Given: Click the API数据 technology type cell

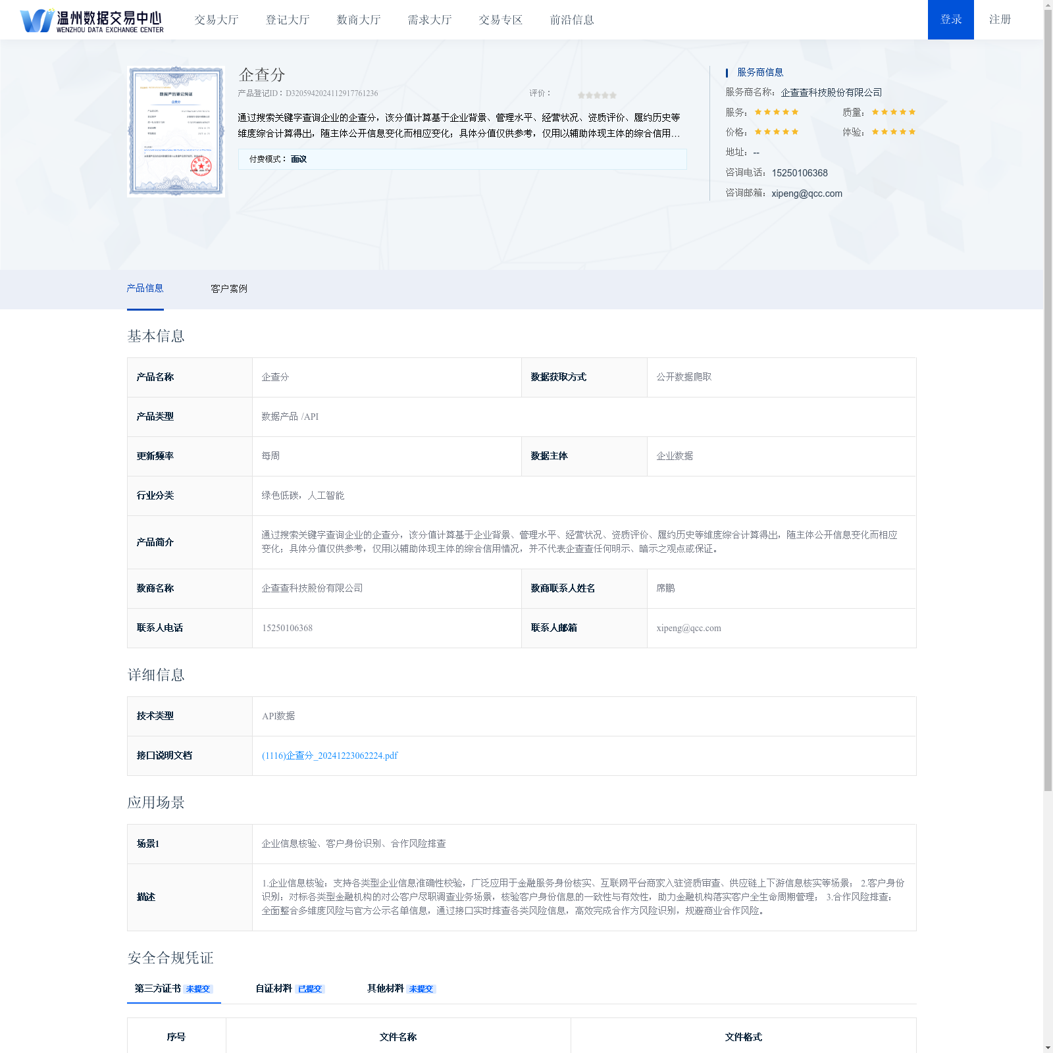Looking at the screenshot, I should pos(584,716).
